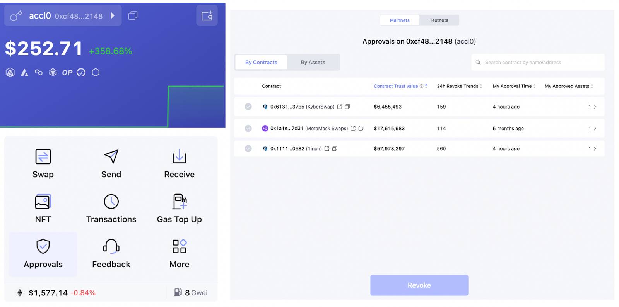Select the Arbitrum chain icon
Screen dimensions: 619x307
click(x=10, y=72)
